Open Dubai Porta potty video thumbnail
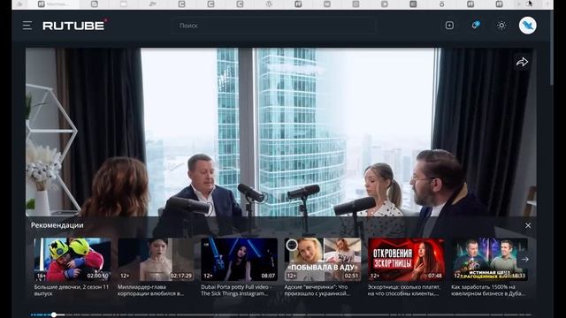This screenshot has width=566, height=318. (240, 259)
